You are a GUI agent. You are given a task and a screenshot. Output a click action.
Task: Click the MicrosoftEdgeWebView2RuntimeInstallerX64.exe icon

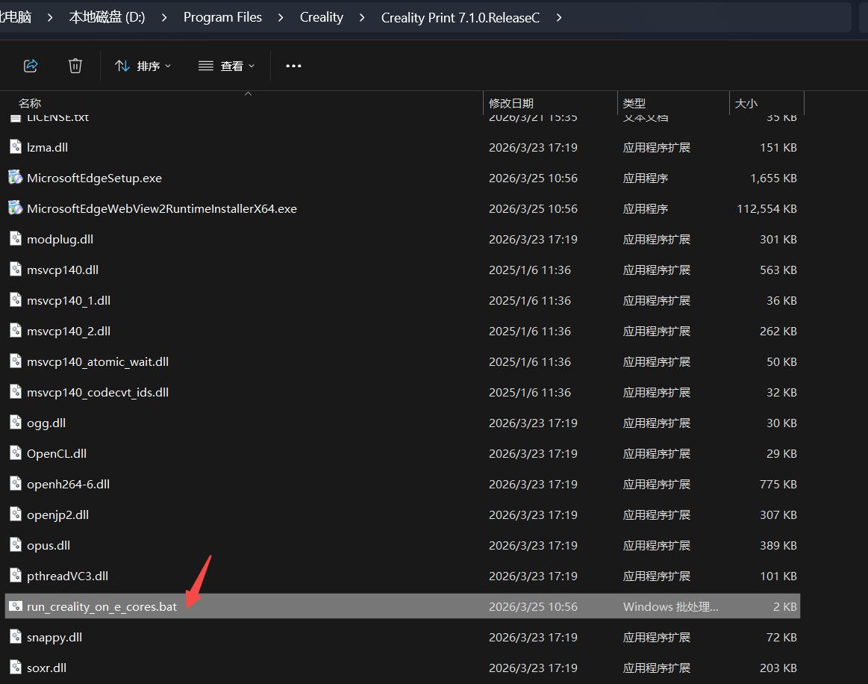[16, 208]
